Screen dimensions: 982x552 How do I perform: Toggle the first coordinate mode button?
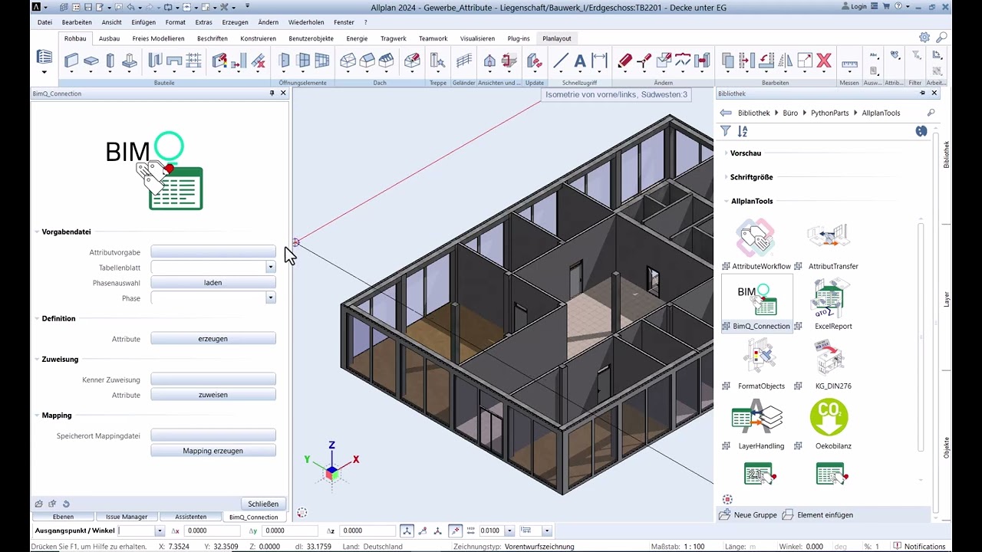(407, 531)
